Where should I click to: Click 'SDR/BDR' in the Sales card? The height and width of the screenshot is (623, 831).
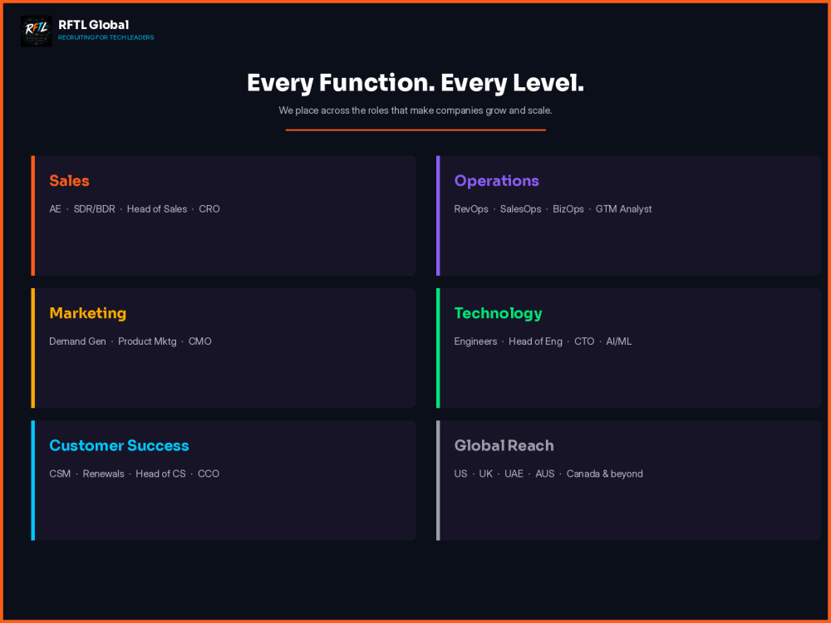pyautogui.click(x=95, y=208)
